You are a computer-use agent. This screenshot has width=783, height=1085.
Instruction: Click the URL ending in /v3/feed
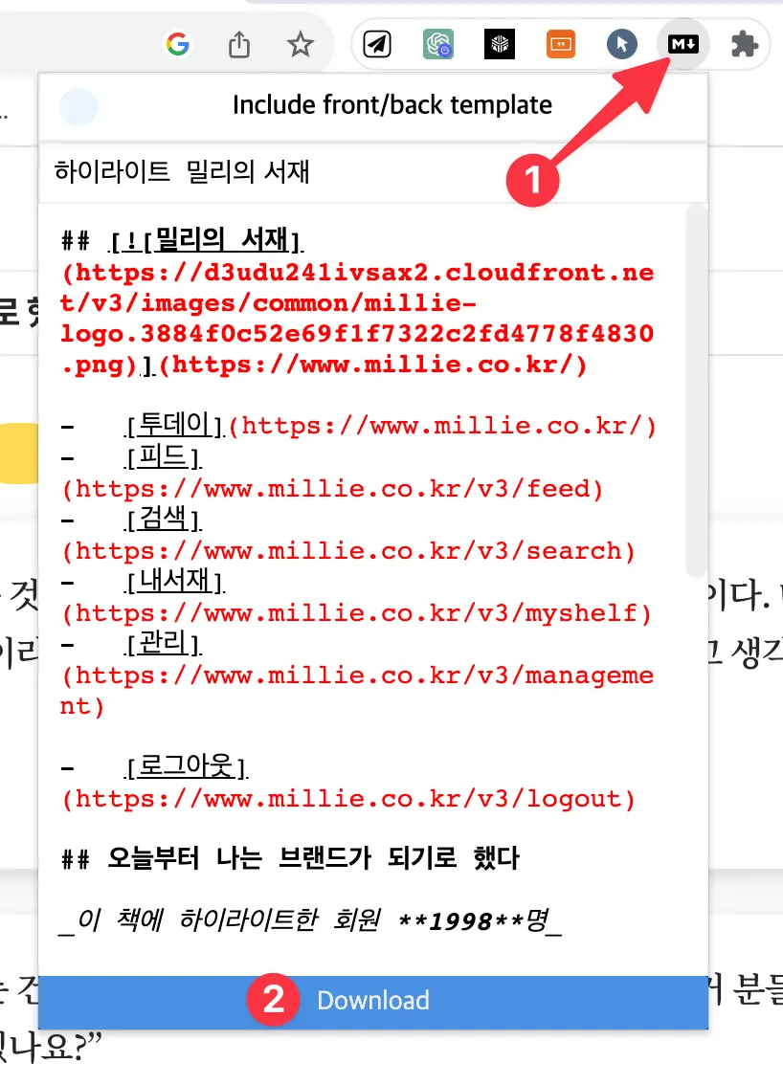click(x=332, y=489)
